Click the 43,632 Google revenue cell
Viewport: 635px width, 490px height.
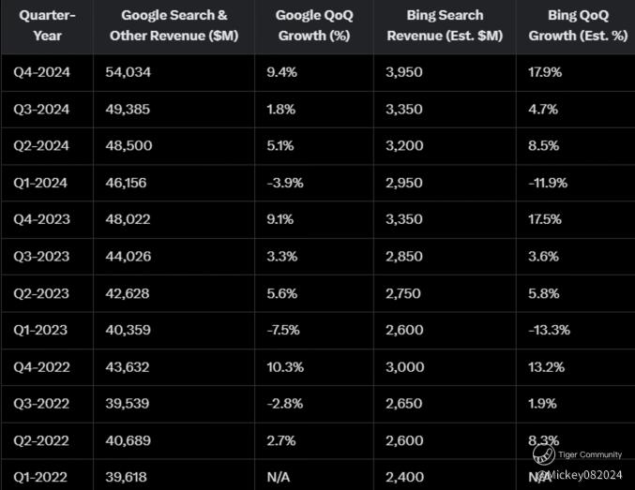[128, 367]
